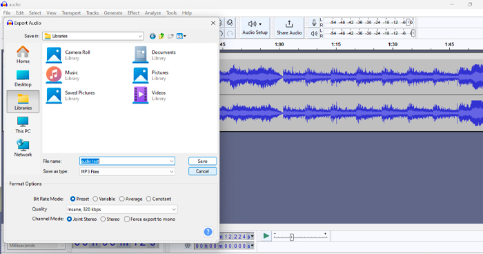The image size is (483, 254).
Task: Adjust the playback speed slider handle
Action: point(292,237)
